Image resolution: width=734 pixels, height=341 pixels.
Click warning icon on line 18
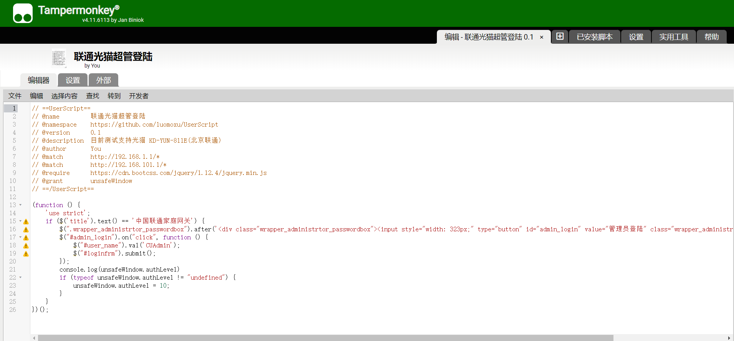[x=26, y=246]
